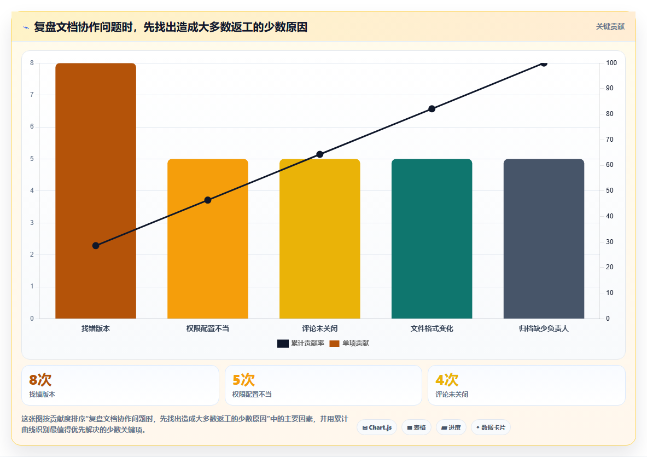647x457 pixels.
Task: Click the Chart.js tag chip
Action: (377, 427)
